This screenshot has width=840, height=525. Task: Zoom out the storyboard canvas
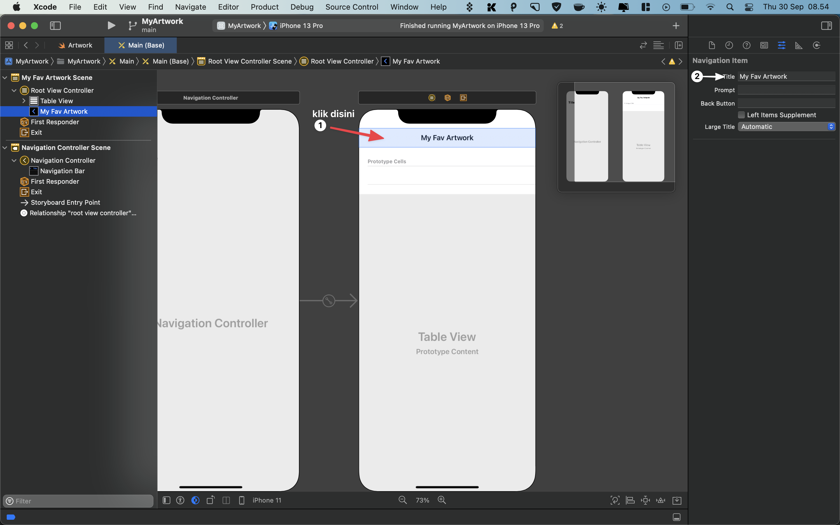(402, 500)
